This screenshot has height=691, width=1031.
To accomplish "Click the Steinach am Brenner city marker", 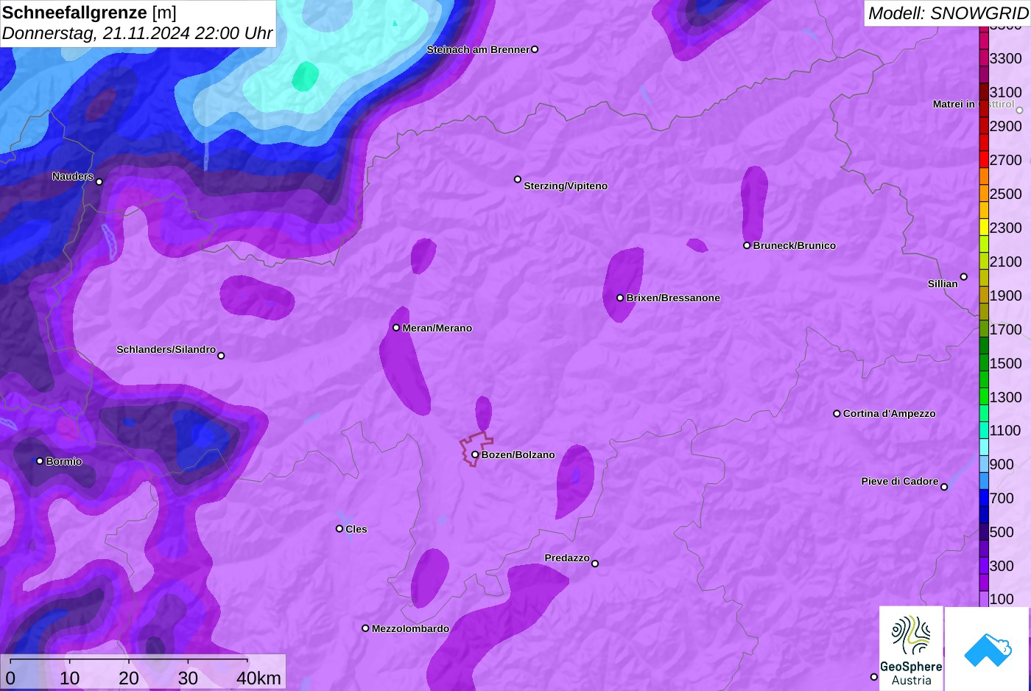I will pyautogui.click(x=535, y=49).
